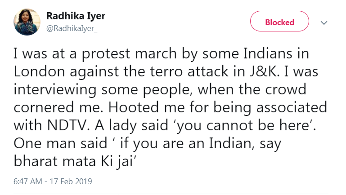The image size is (346, 195).
Task: Open the tweet options chevron menu
Action: coord(324,22)
